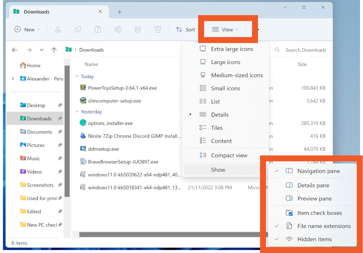The image size is (363, 253).
Task: Choose Compact view in View menu
Action: click(x=229, y=155)
